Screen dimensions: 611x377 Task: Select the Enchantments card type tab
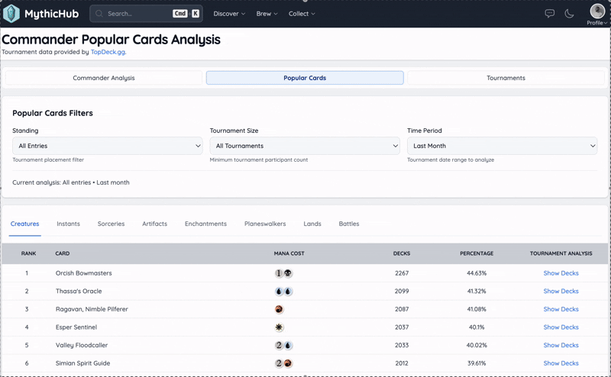(205, 224)
